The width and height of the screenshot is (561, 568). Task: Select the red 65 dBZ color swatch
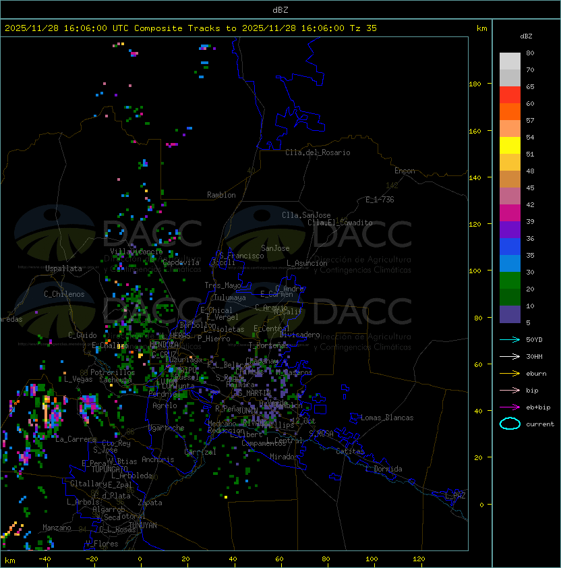coord(510,95)
